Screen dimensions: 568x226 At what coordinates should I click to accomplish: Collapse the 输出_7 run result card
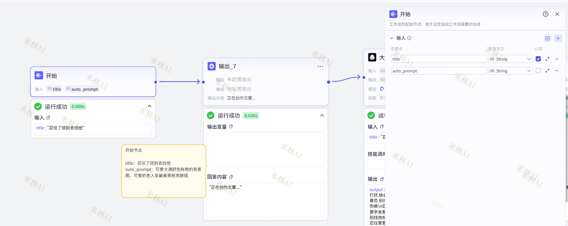tap(322, 115)
